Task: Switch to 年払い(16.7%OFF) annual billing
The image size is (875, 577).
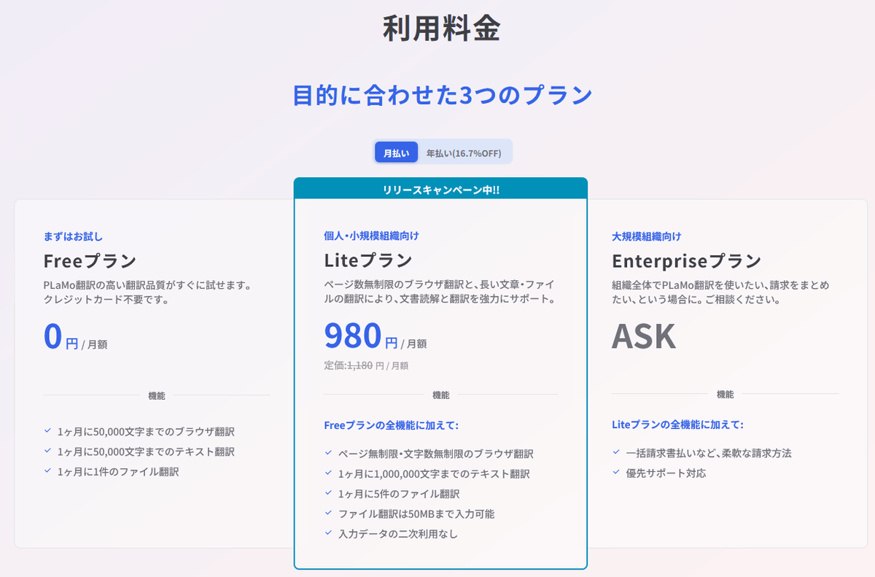Action: tap(464, 152)
